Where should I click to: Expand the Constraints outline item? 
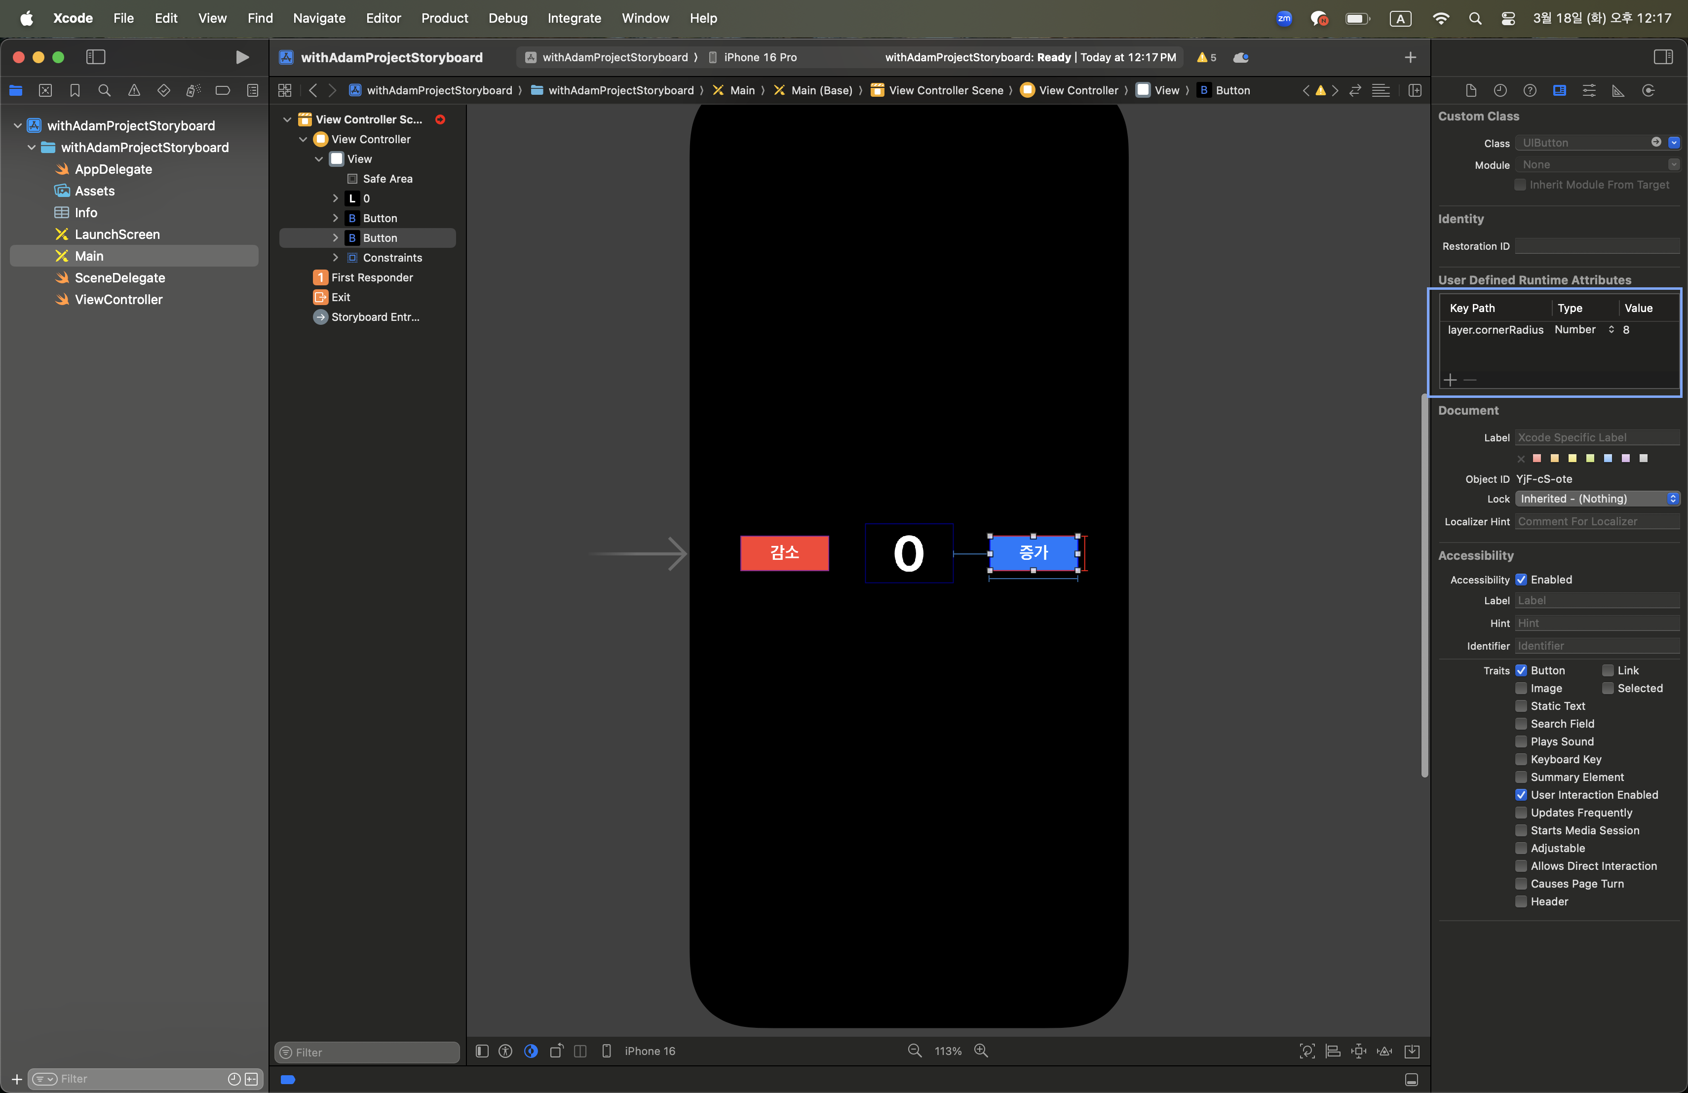click(x=336, y=258)
